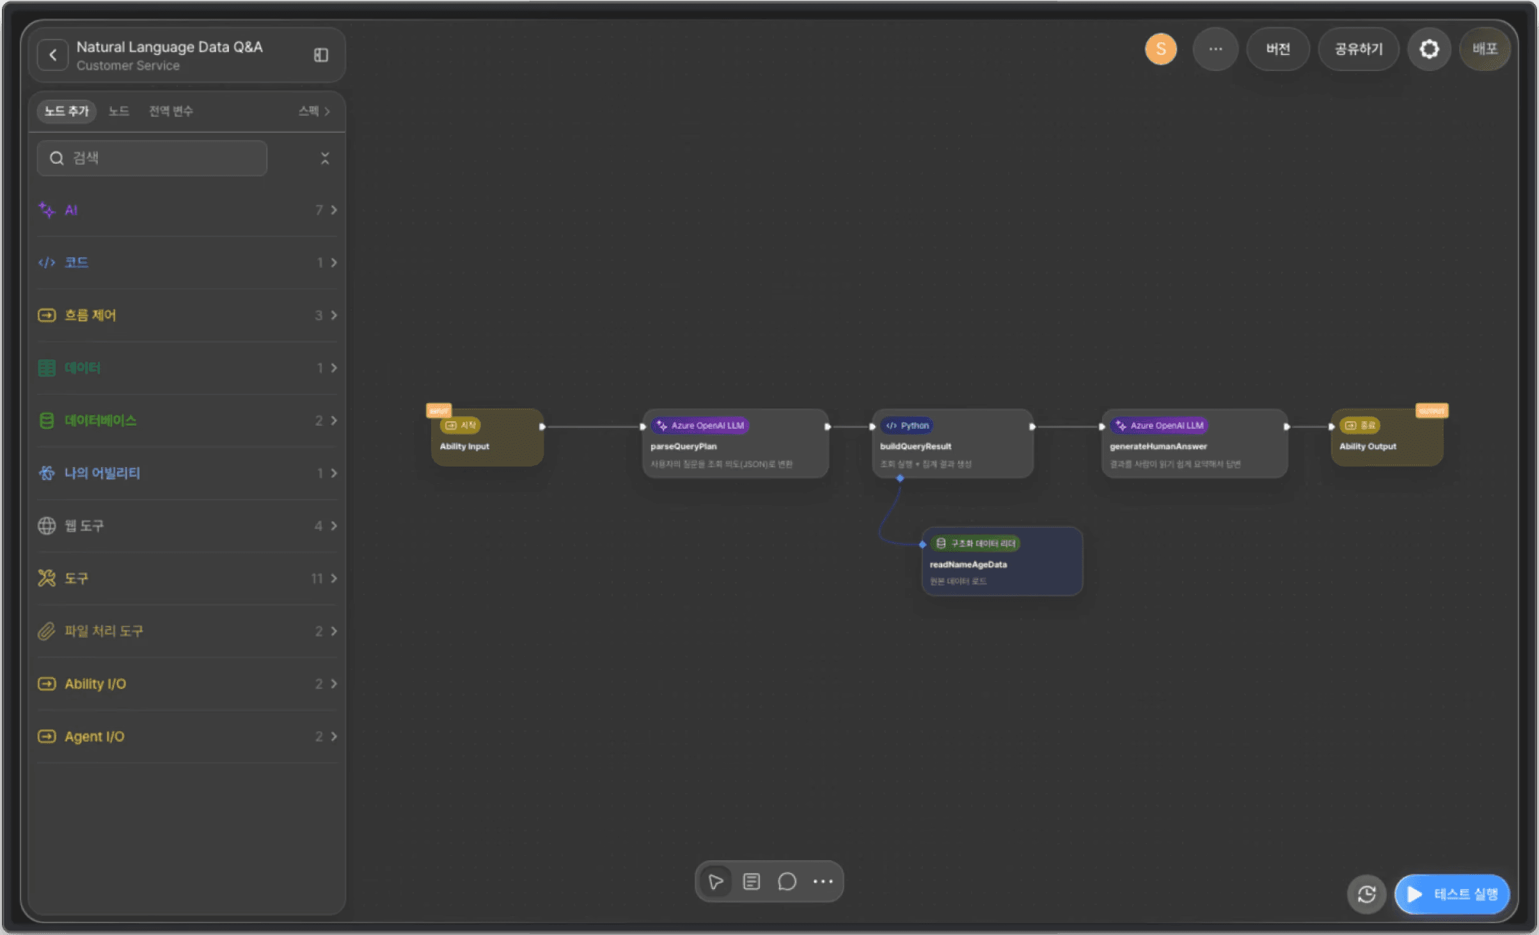Toggle the sidebar panel collapse icon
The image size is (1539, 935).
pos(321,55)
